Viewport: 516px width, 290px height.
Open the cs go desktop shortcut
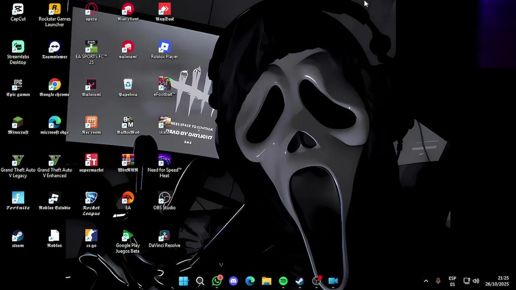point(91,239)
